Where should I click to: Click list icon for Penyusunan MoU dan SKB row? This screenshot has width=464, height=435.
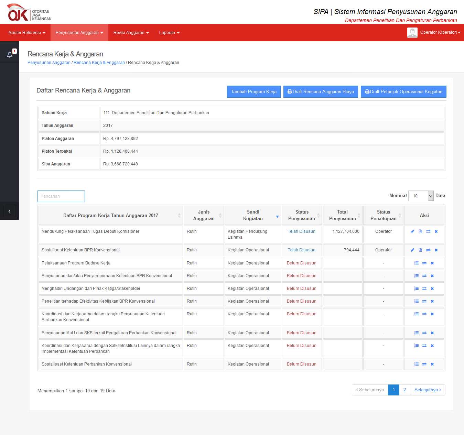(417, 333)
